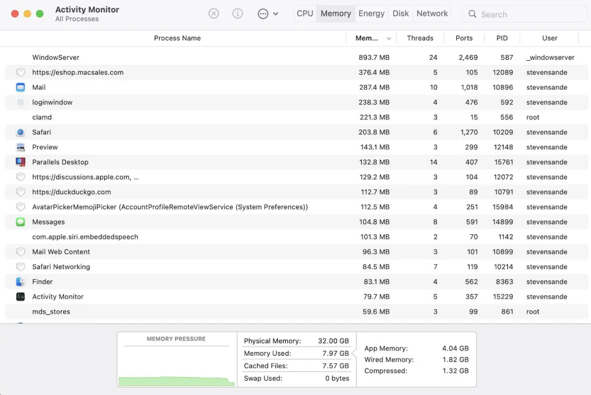Viewport: 591px width, 395px height.
Task: Select com.apple.siri.embeddedspeech row
Action: coord(296,237)
